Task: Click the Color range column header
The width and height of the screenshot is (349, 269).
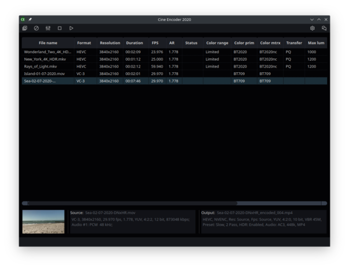Action: [217, 43]
